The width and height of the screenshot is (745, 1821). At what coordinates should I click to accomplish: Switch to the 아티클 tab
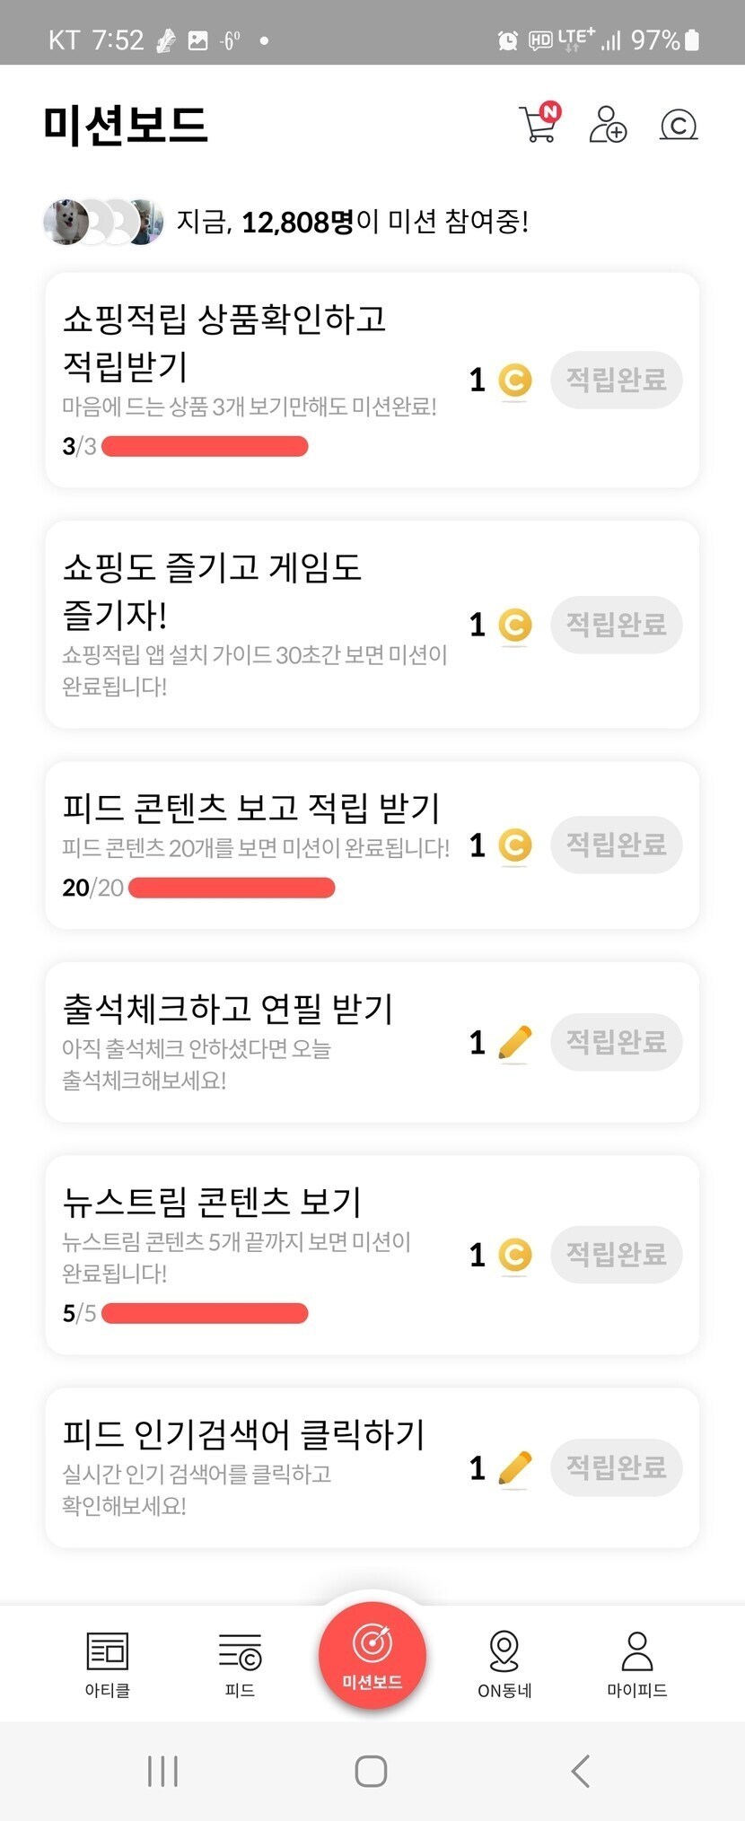click(108, 1663)
